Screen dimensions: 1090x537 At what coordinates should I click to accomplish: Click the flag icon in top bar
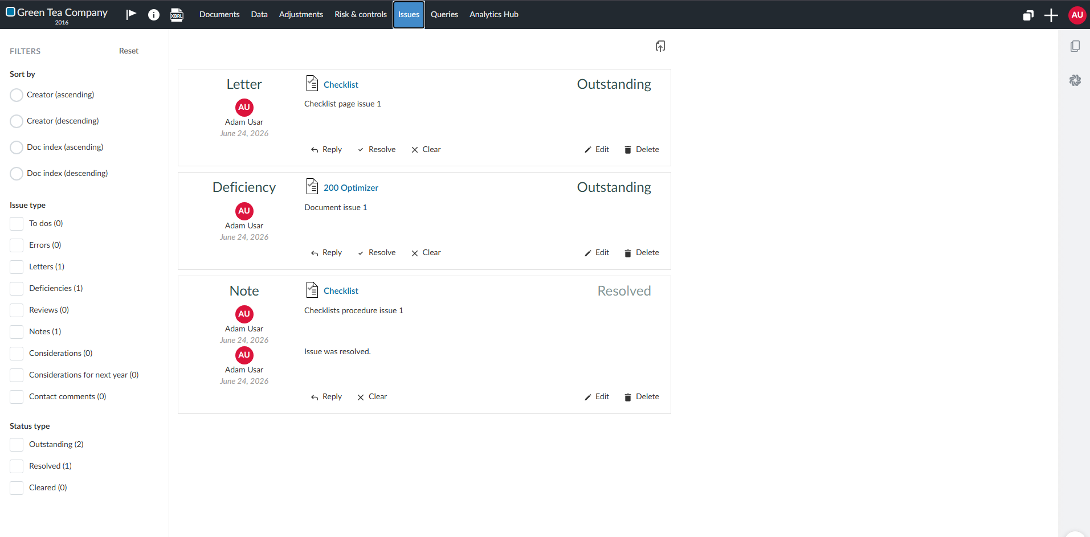(x=131, y=14)
